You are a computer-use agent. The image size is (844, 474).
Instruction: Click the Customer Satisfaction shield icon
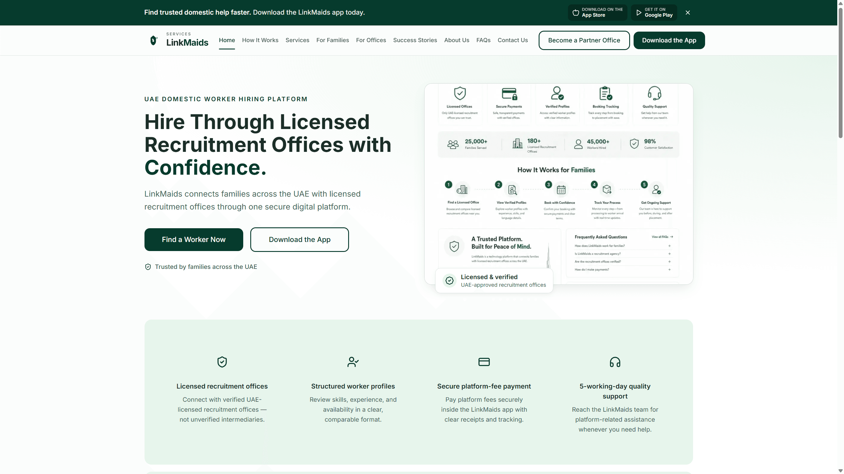click(634, 144)
